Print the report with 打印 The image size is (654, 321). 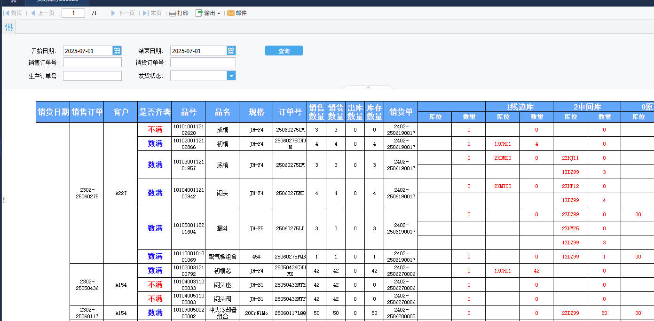tap(179, 13)
